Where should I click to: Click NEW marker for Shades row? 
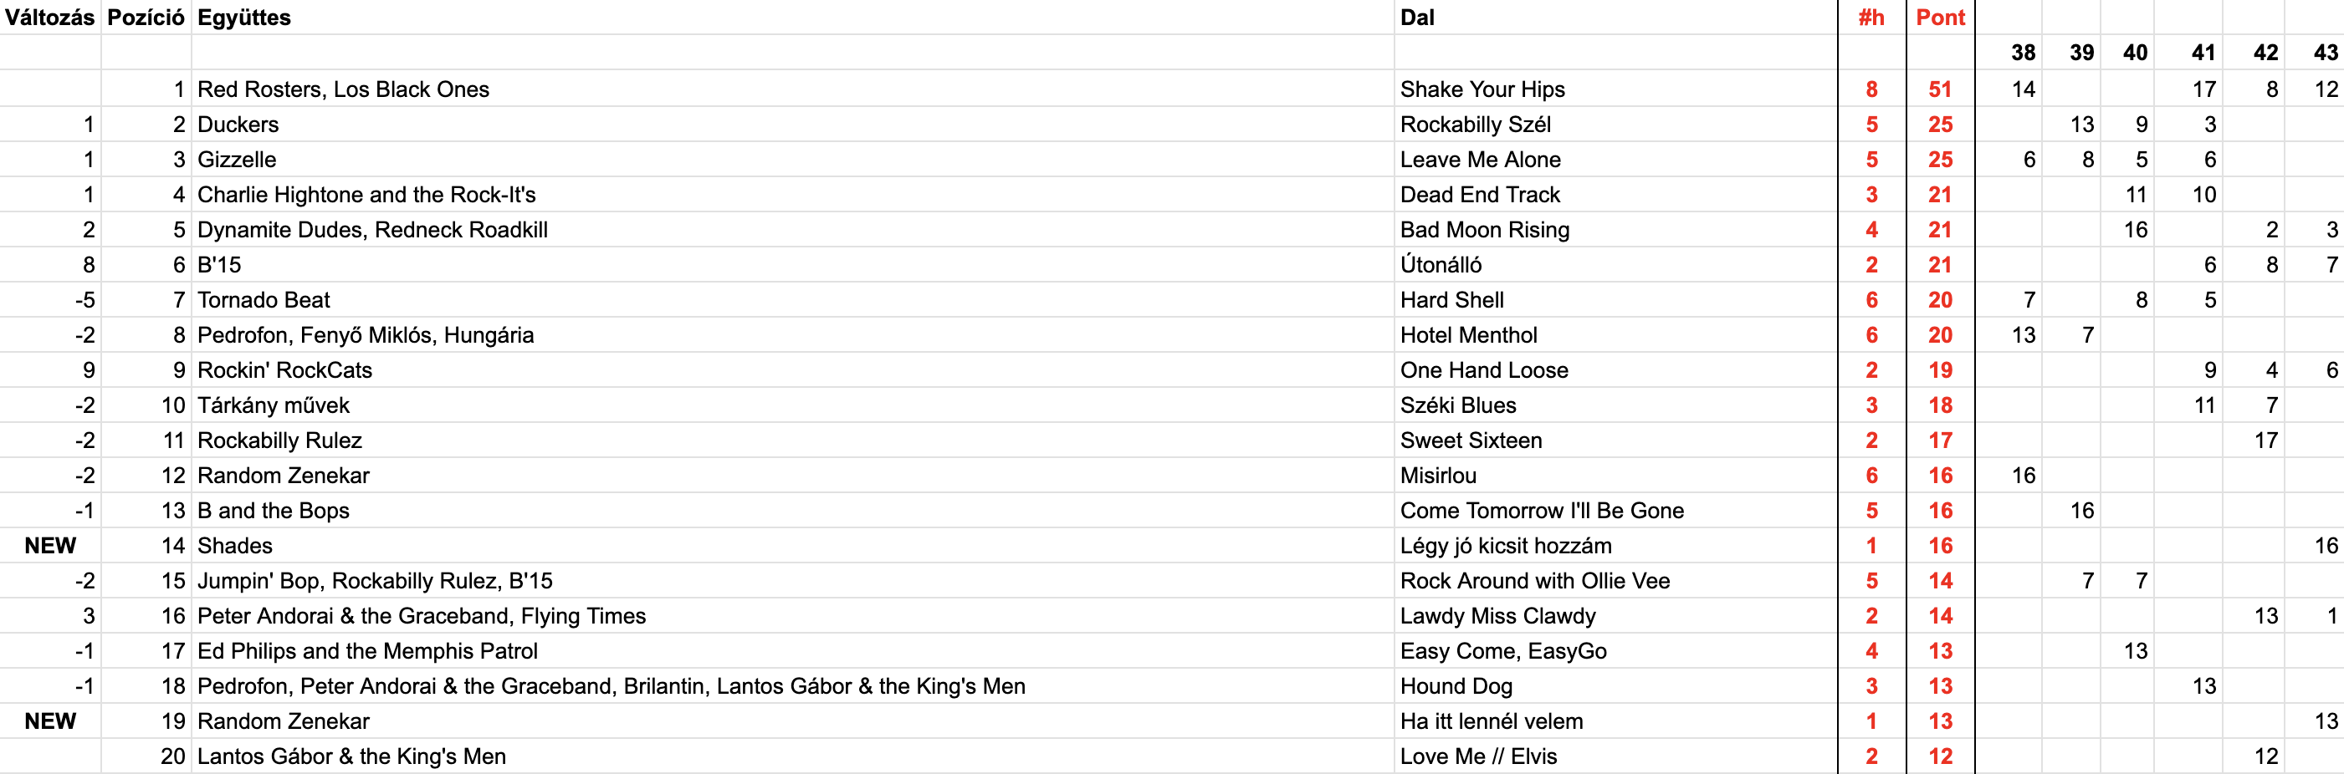[50, 546]
